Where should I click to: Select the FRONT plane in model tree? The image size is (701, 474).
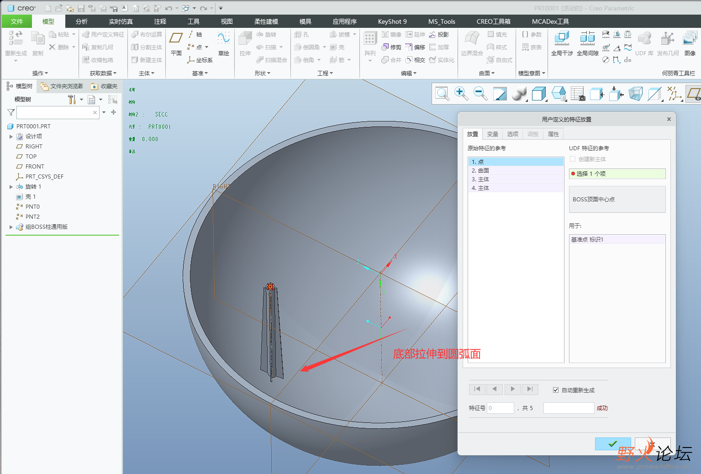tap(35, 167)
